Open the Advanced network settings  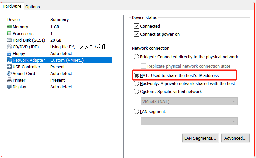point(235,138)
